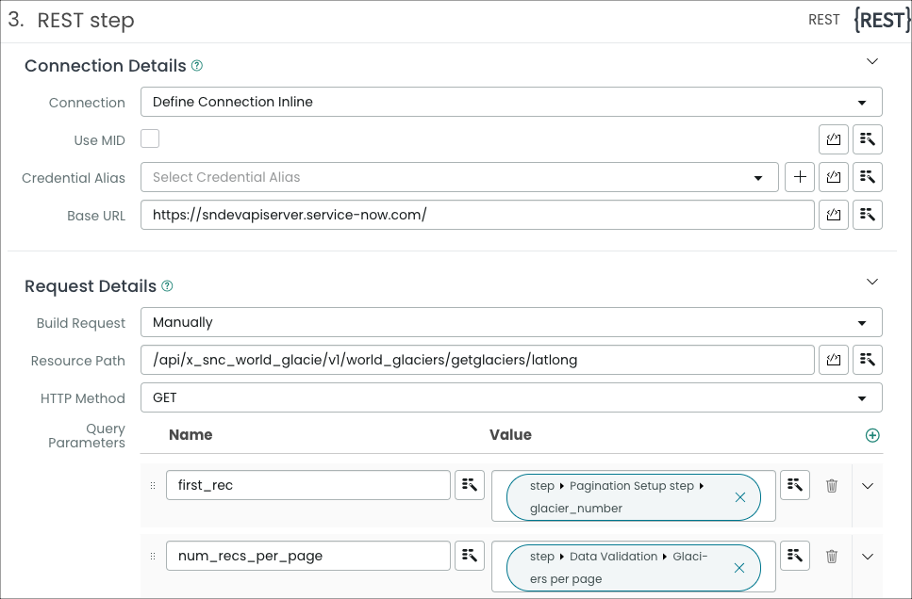Screen dimensions: 912x599
Task: Collapse the Connection Details section
Action: coord(871,61)
